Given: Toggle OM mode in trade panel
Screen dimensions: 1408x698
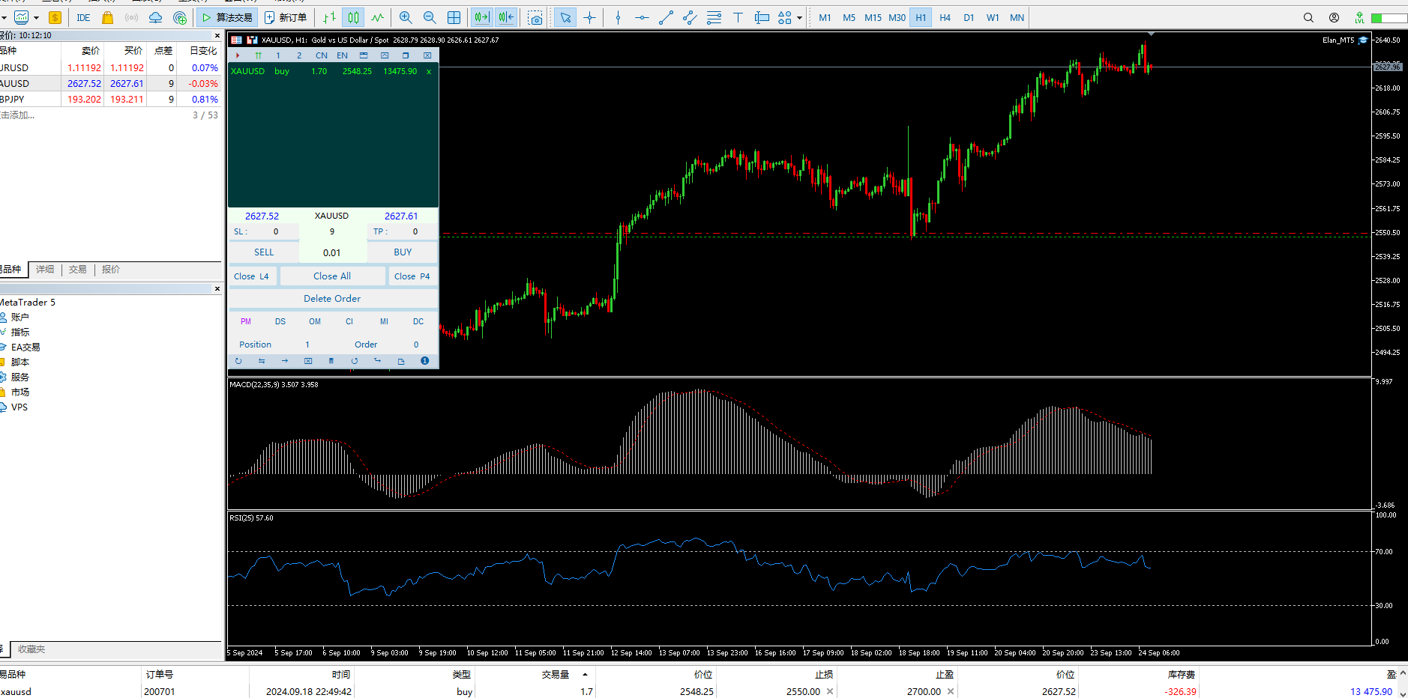Looking at the screenshot, I should [x=315, y=321].
